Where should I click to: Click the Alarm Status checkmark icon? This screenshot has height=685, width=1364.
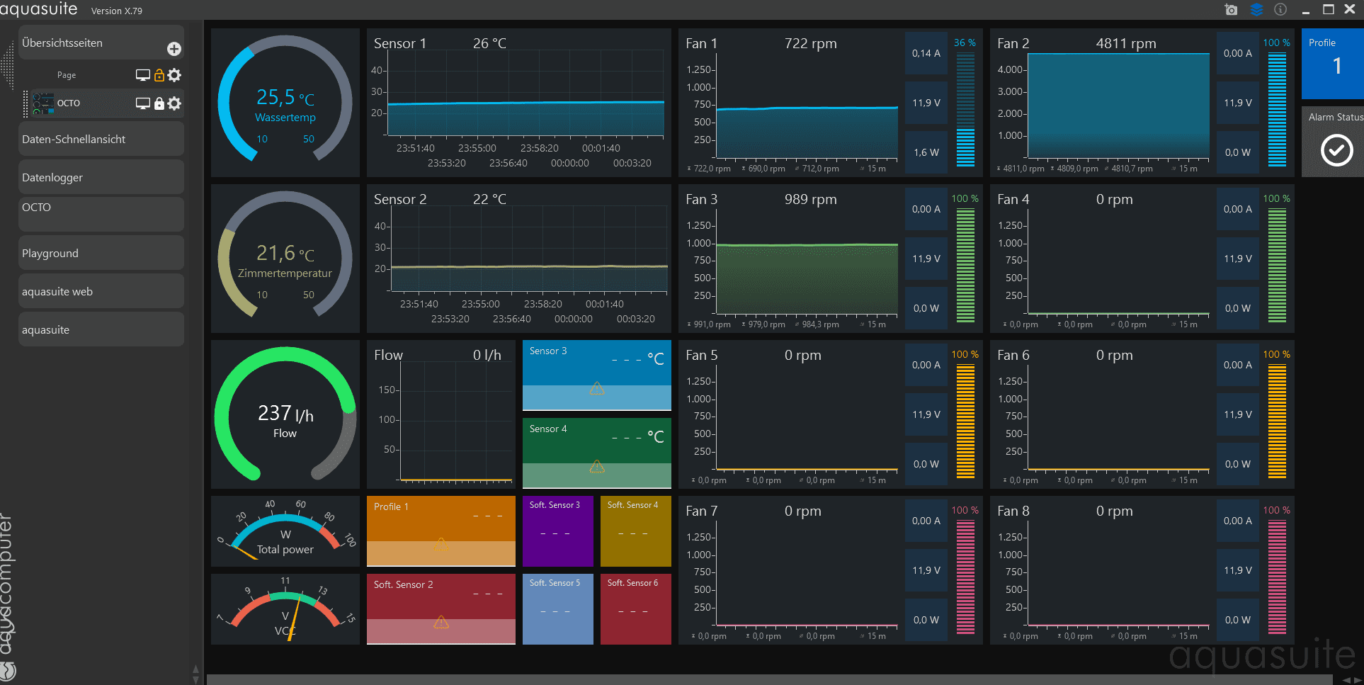point(1336,150)
